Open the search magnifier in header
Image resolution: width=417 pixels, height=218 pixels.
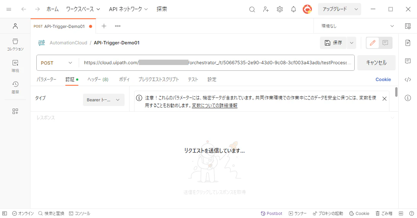click(x=252, y=10)
